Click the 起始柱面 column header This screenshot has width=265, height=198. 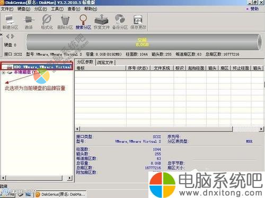(x=196, y=68)
